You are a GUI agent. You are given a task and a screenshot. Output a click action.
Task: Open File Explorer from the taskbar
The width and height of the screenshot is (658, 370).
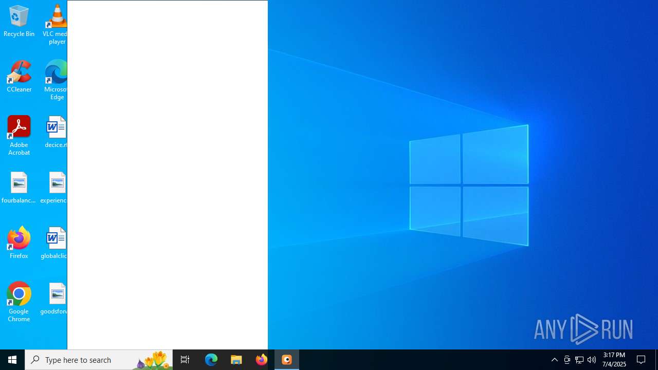pyautogui.click(x=236, y=360)
